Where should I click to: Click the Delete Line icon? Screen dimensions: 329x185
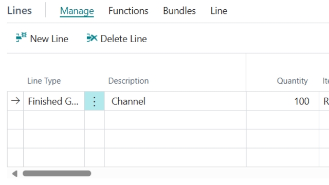click(92, 38)
